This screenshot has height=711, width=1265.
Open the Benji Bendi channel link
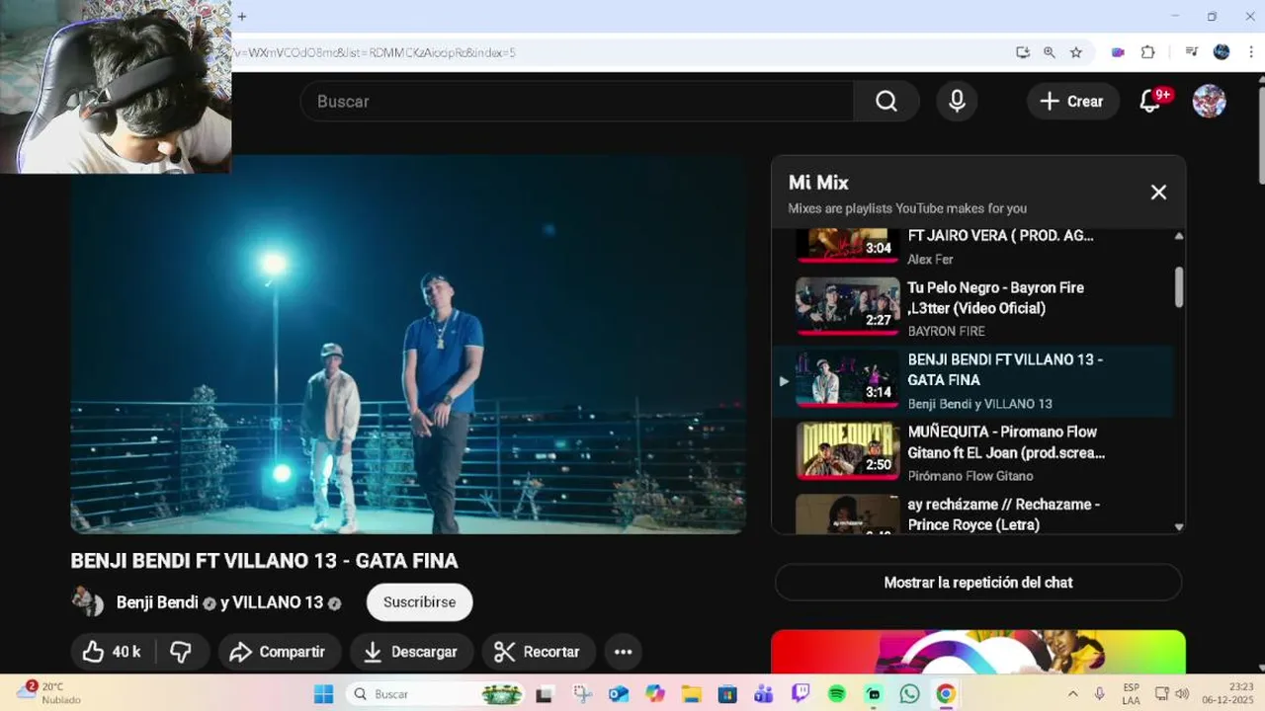pos(157,602)
